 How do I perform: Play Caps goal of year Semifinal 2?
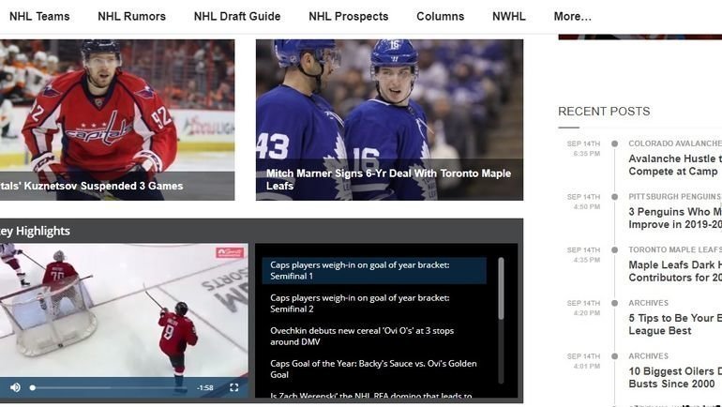pyautogui.click(x=374, y=304)
